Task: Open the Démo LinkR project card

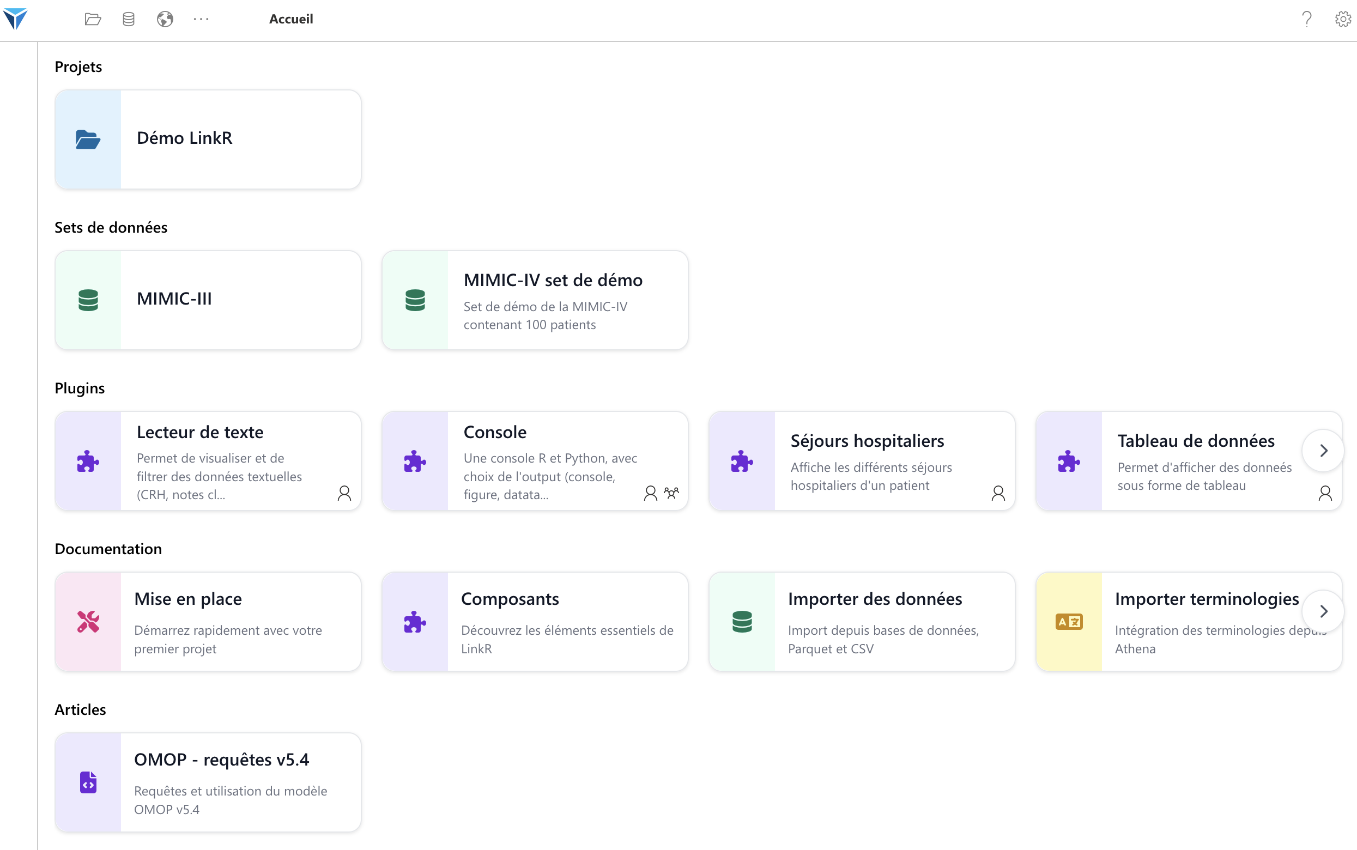Action: (208, 139)
